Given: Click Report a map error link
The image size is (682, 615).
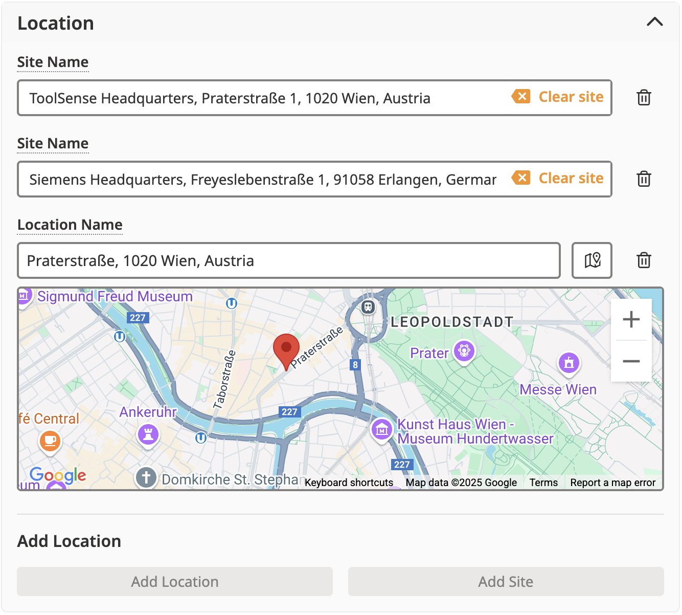Looking at the screenshot, I should pos(612,482).
